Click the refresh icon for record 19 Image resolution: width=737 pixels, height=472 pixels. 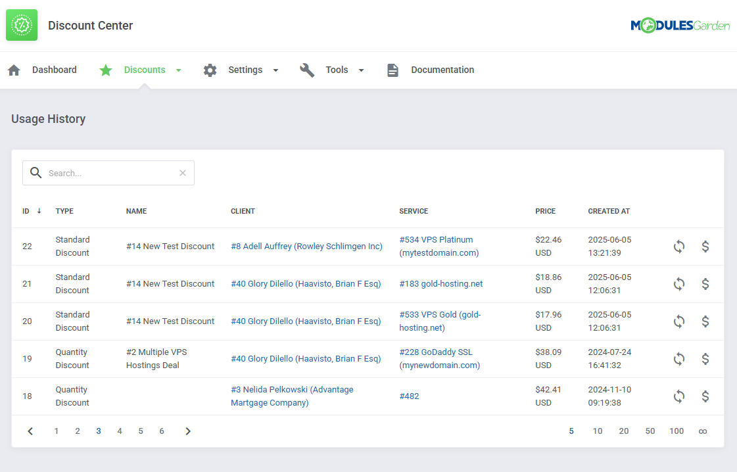pyautogui.click(x=678, y=359)
